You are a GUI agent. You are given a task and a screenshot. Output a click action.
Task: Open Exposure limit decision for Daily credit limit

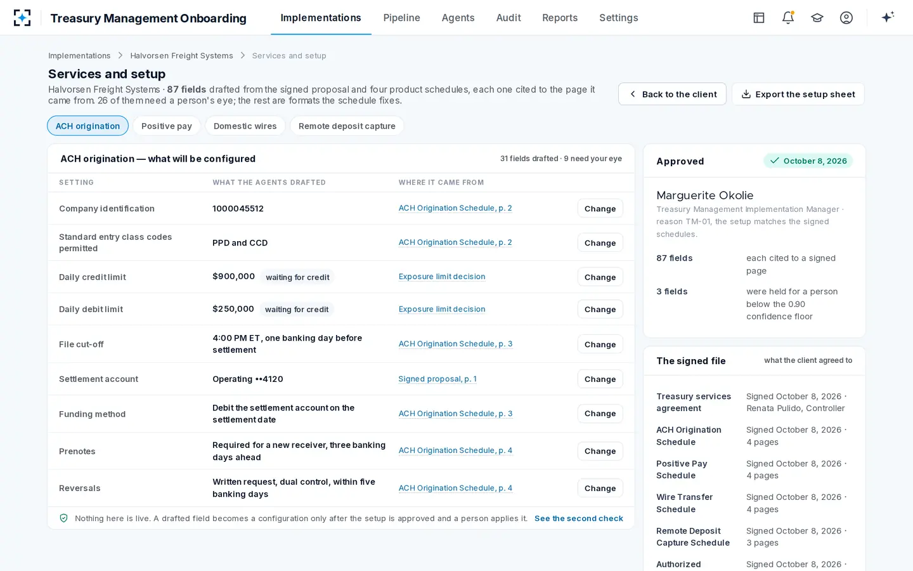[442, 277]
